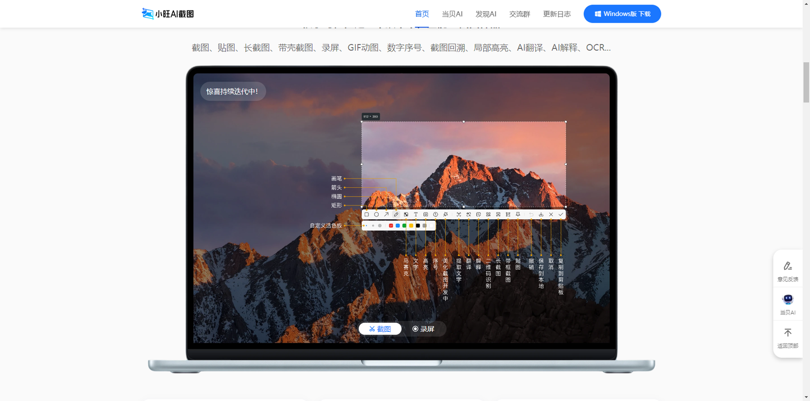Open the 发现AI navigation menu item
Viewport: 810px width, 401px height.
click(x=485, y=14)
